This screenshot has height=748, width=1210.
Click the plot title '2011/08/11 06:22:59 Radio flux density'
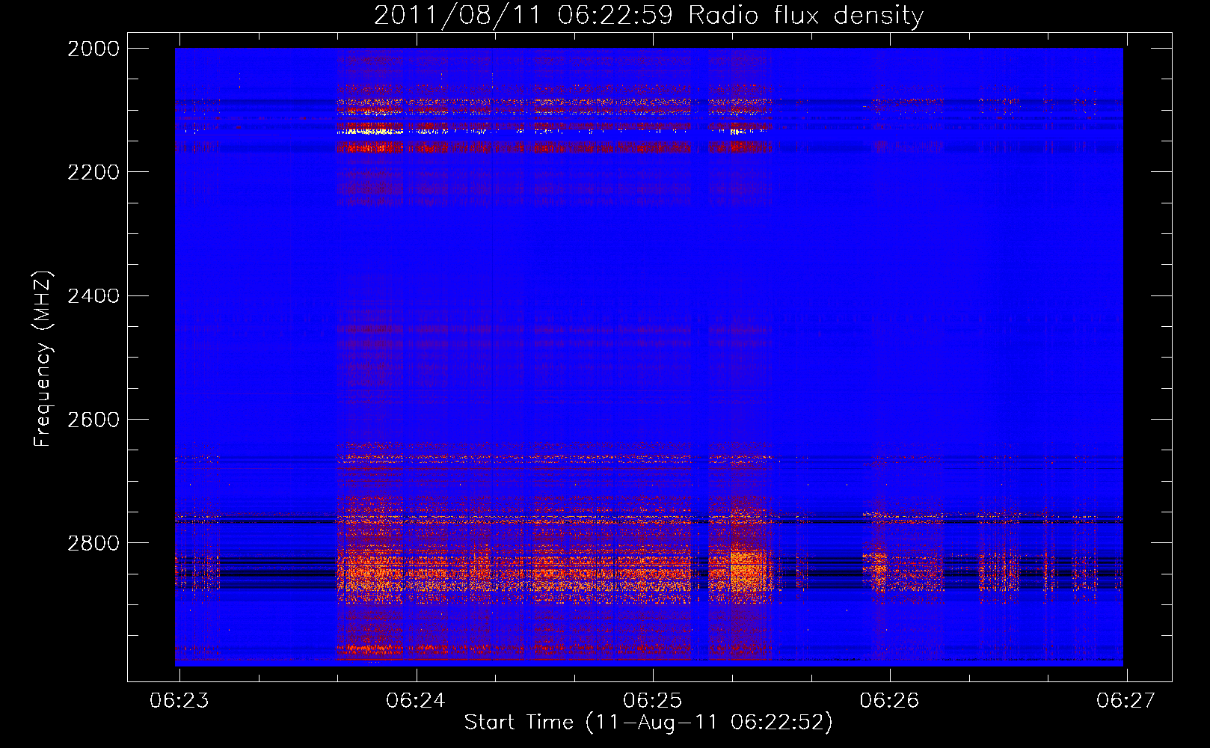(648, 15)
